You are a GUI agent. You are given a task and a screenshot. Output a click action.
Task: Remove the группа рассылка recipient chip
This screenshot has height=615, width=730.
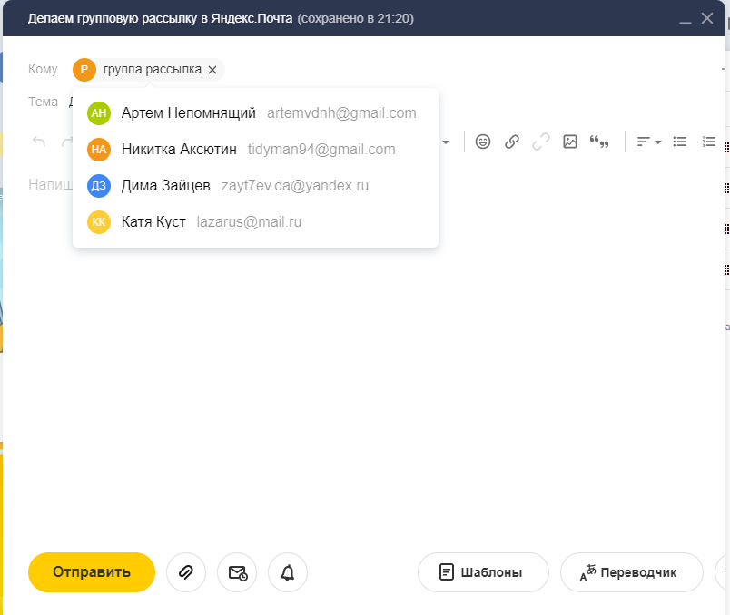point(212,70)
